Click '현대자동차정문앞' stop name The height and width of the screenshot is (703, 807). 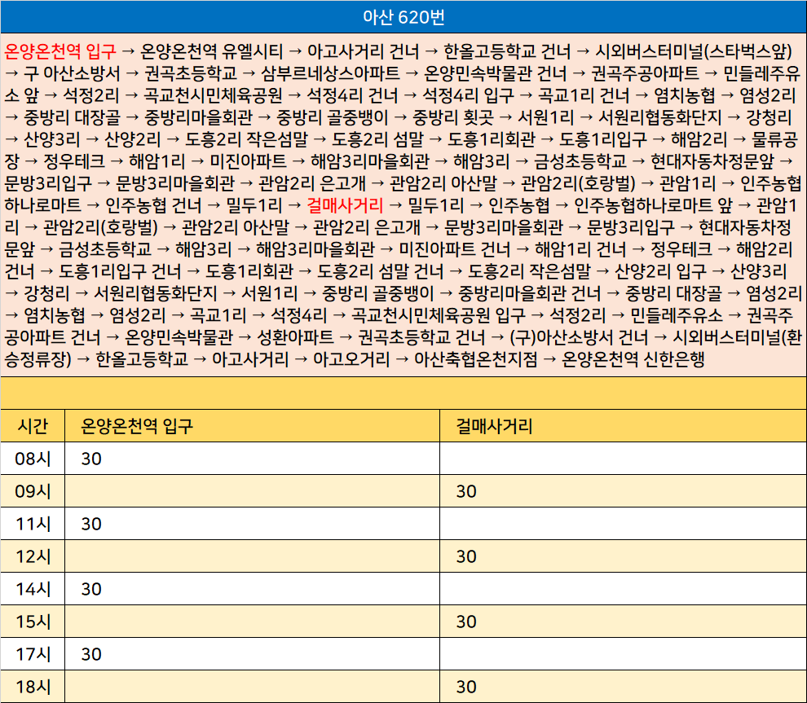[x=712, y=161]
